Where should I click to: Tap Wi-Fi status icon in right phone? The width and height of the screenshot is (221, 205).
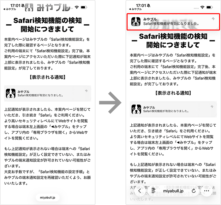point(202,7)
